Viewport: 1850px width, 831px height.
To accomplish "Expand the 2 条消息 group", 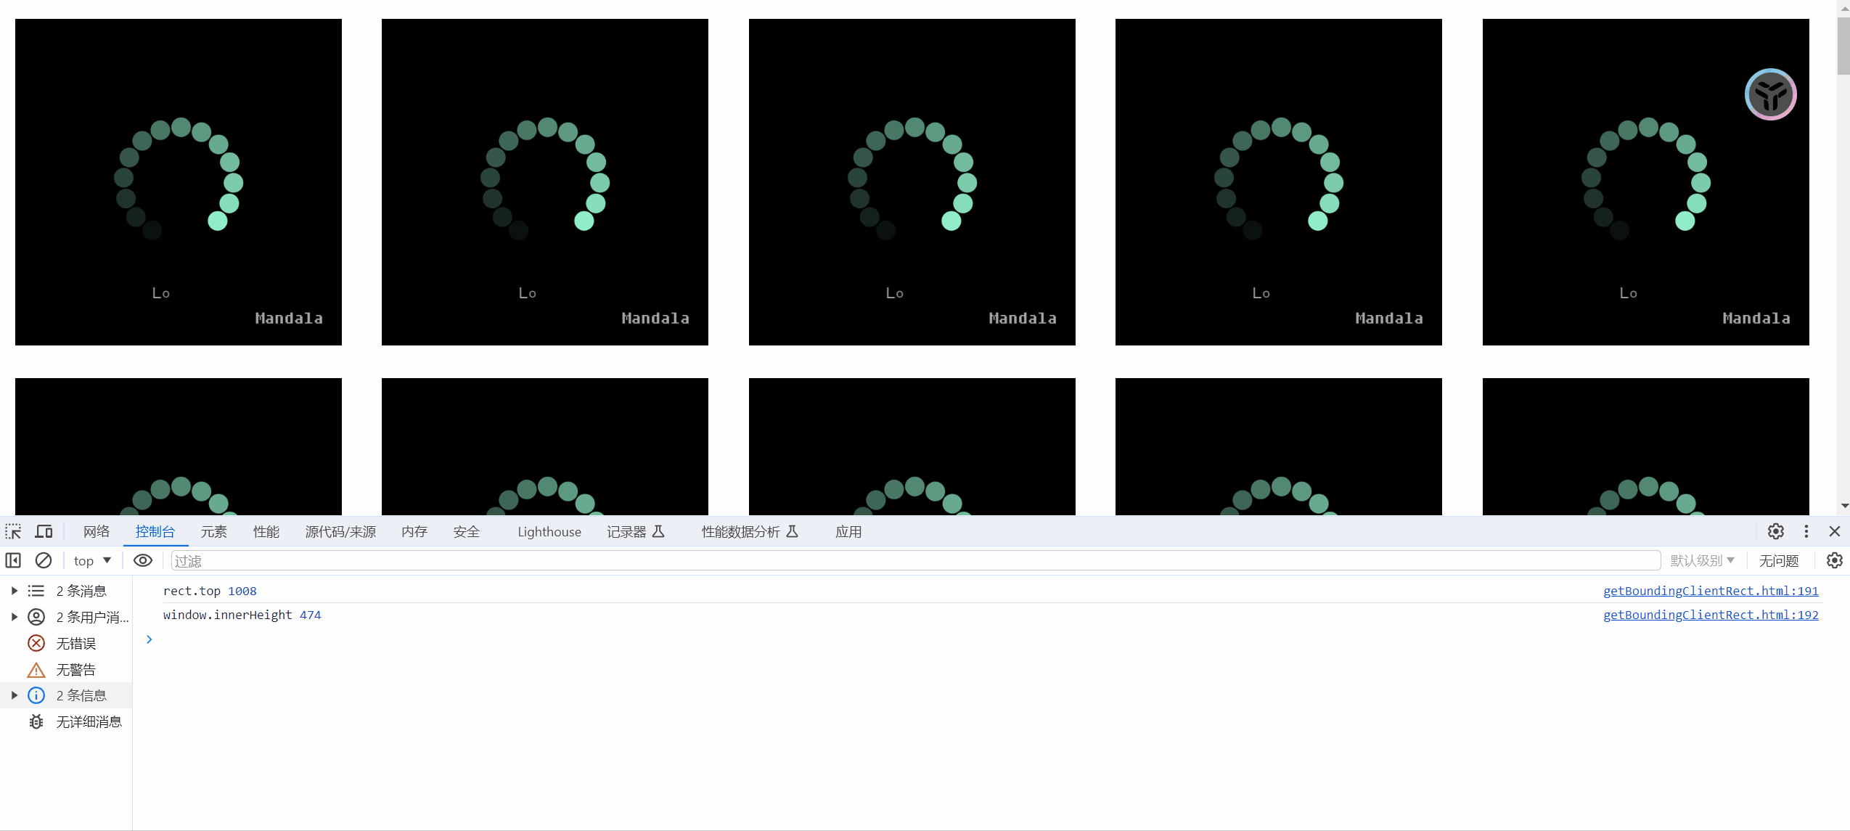I will 15,591.
